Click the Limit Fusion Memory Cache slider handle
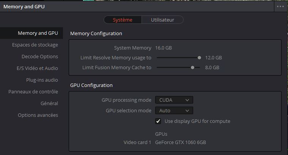This screenshot has height=155, width=288. click(193, 68)
